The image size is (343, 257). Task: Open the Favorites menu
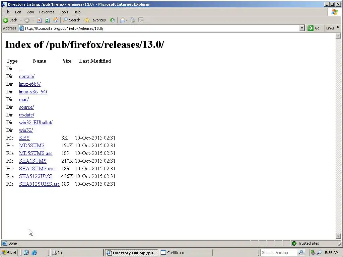click(x=47, y=12)
